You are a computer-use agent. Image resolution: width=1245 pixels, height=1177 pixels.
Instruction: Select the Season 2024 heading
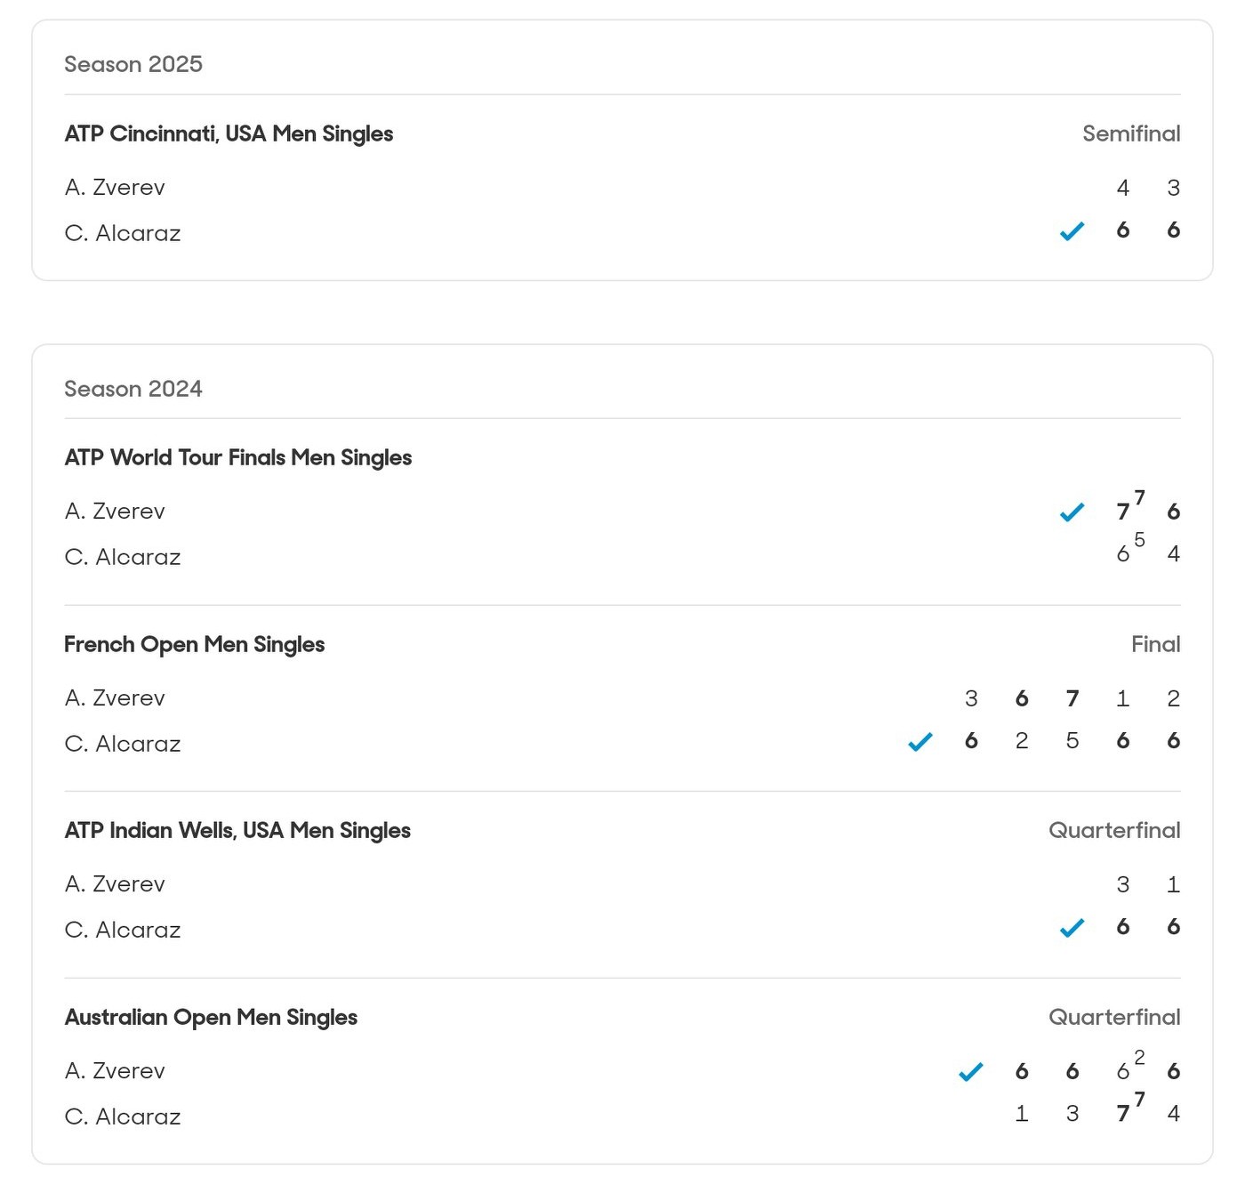(133, 389)
